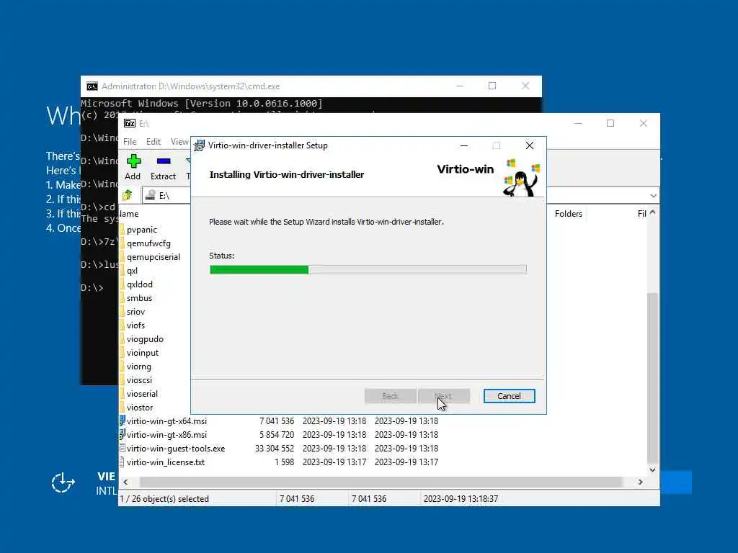Click size value 33 304 552

pos(275,448)
